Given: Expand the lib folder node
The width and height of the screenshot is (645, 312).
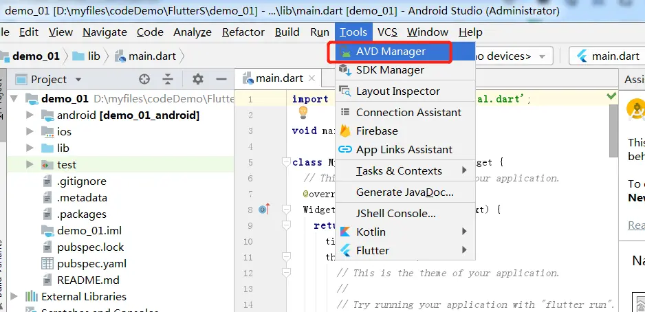Looking at the screenshot, I should click(x=30, y=148).
